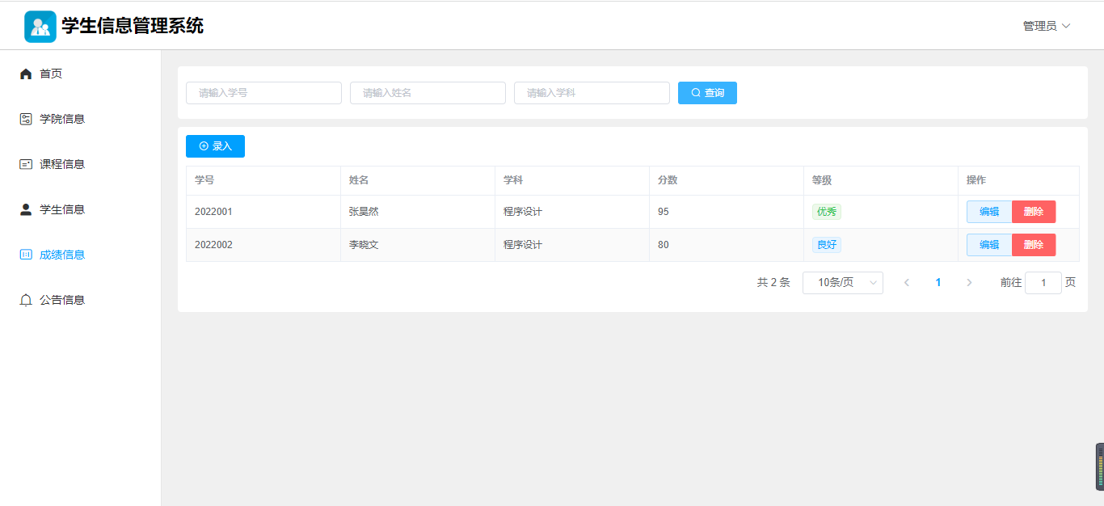Click the 前往 page jump input box
Image resolution: width=1104 pixels, height=506 pixels.
tap(1043, 283)
